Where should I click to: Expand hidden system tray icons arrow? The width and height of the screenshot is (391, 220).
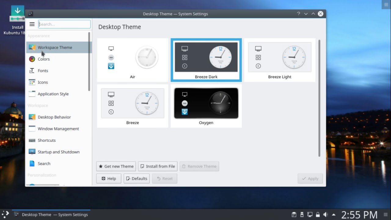click(334, 215)
